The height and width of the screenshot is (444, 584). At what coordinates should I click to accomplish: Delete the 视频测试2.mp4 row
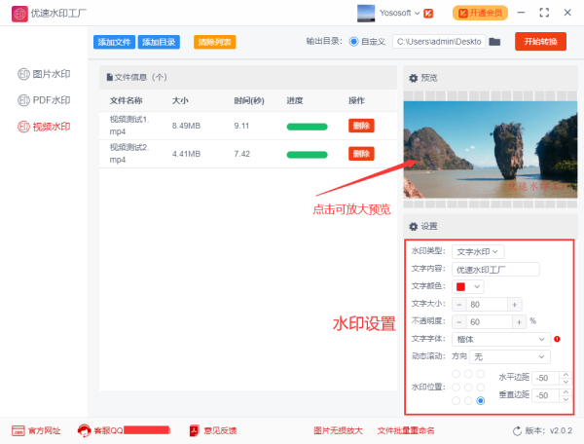click(x=361, y=154)
